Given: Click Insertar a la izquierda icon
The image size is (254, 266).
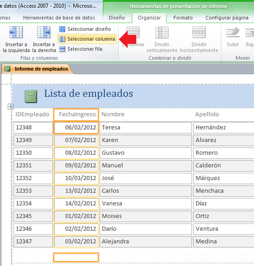Looking at the screenshot, I should tap(16, 32).
